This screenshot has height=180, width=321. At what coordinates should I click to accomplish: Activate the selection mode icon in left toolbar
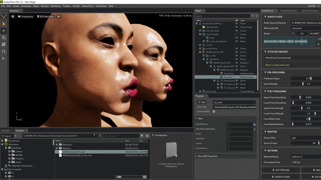click(x=4, y=17)
